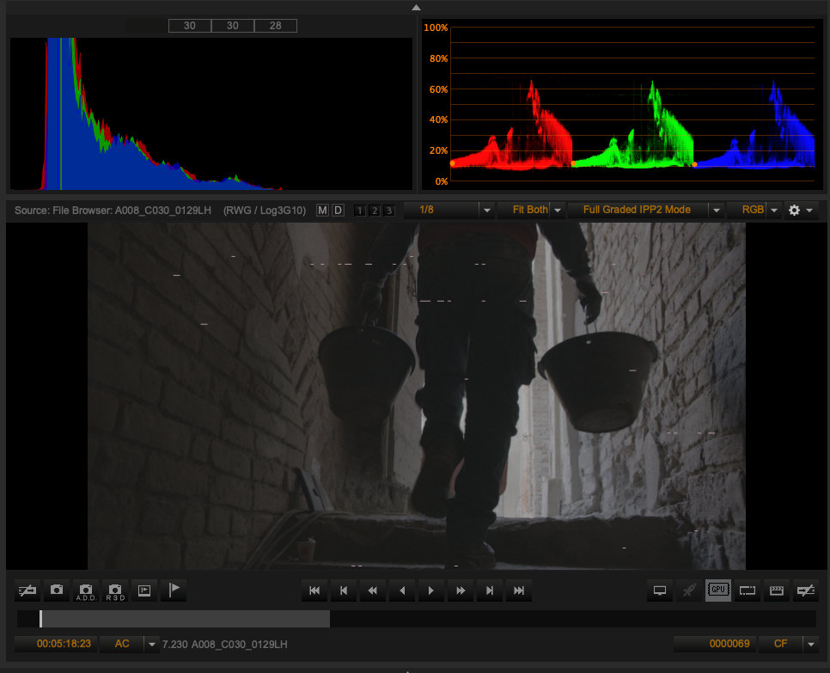Fast forward the clip playback
This screenshot has height=673, width=830.
[x=461, y=590]
